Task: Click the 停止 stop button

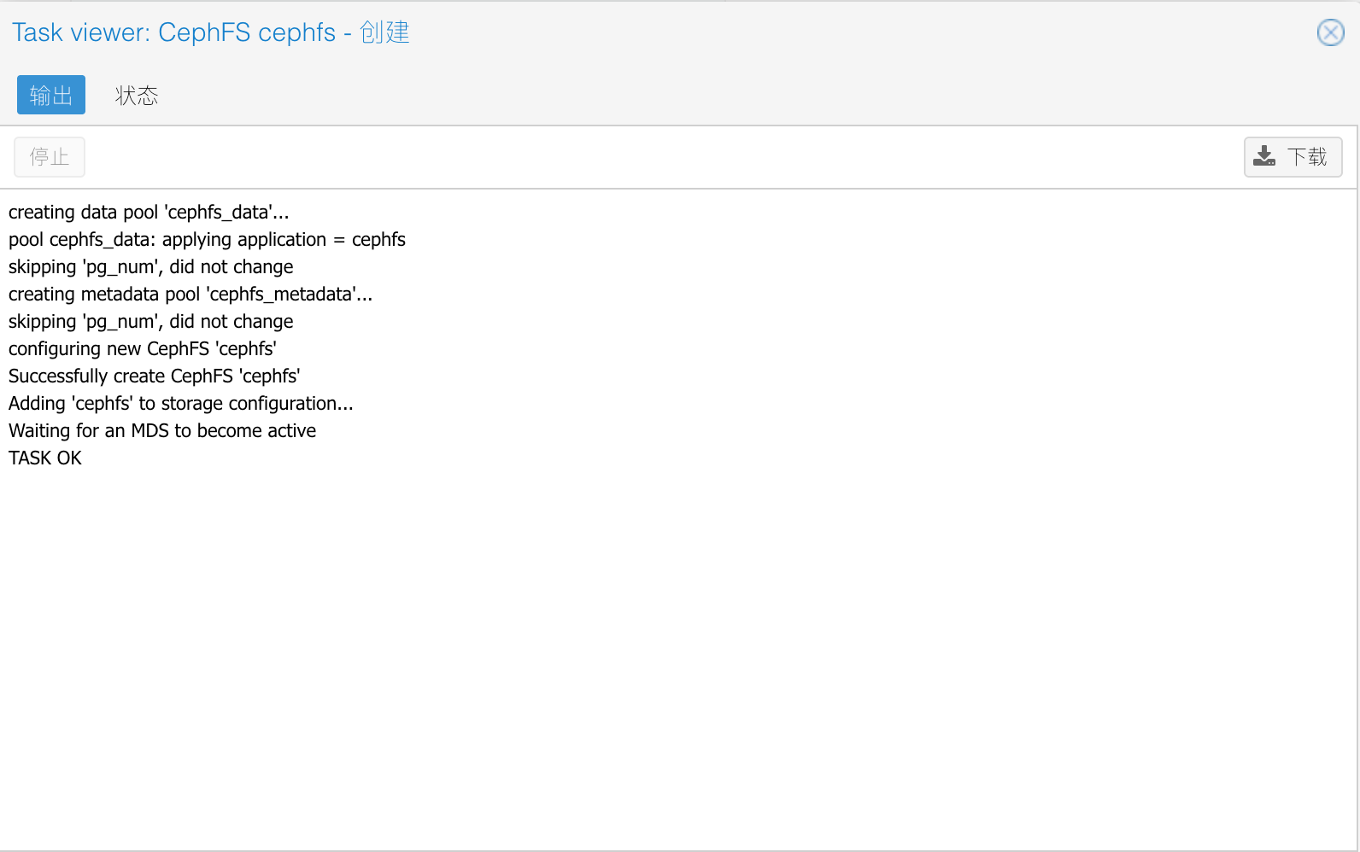Action: 50,157
